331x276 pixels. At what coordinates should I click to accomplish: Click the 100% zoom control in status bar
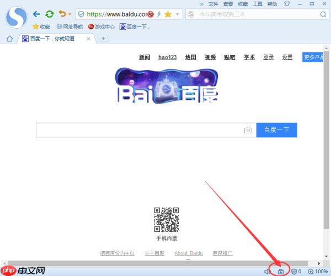(318, 272)
